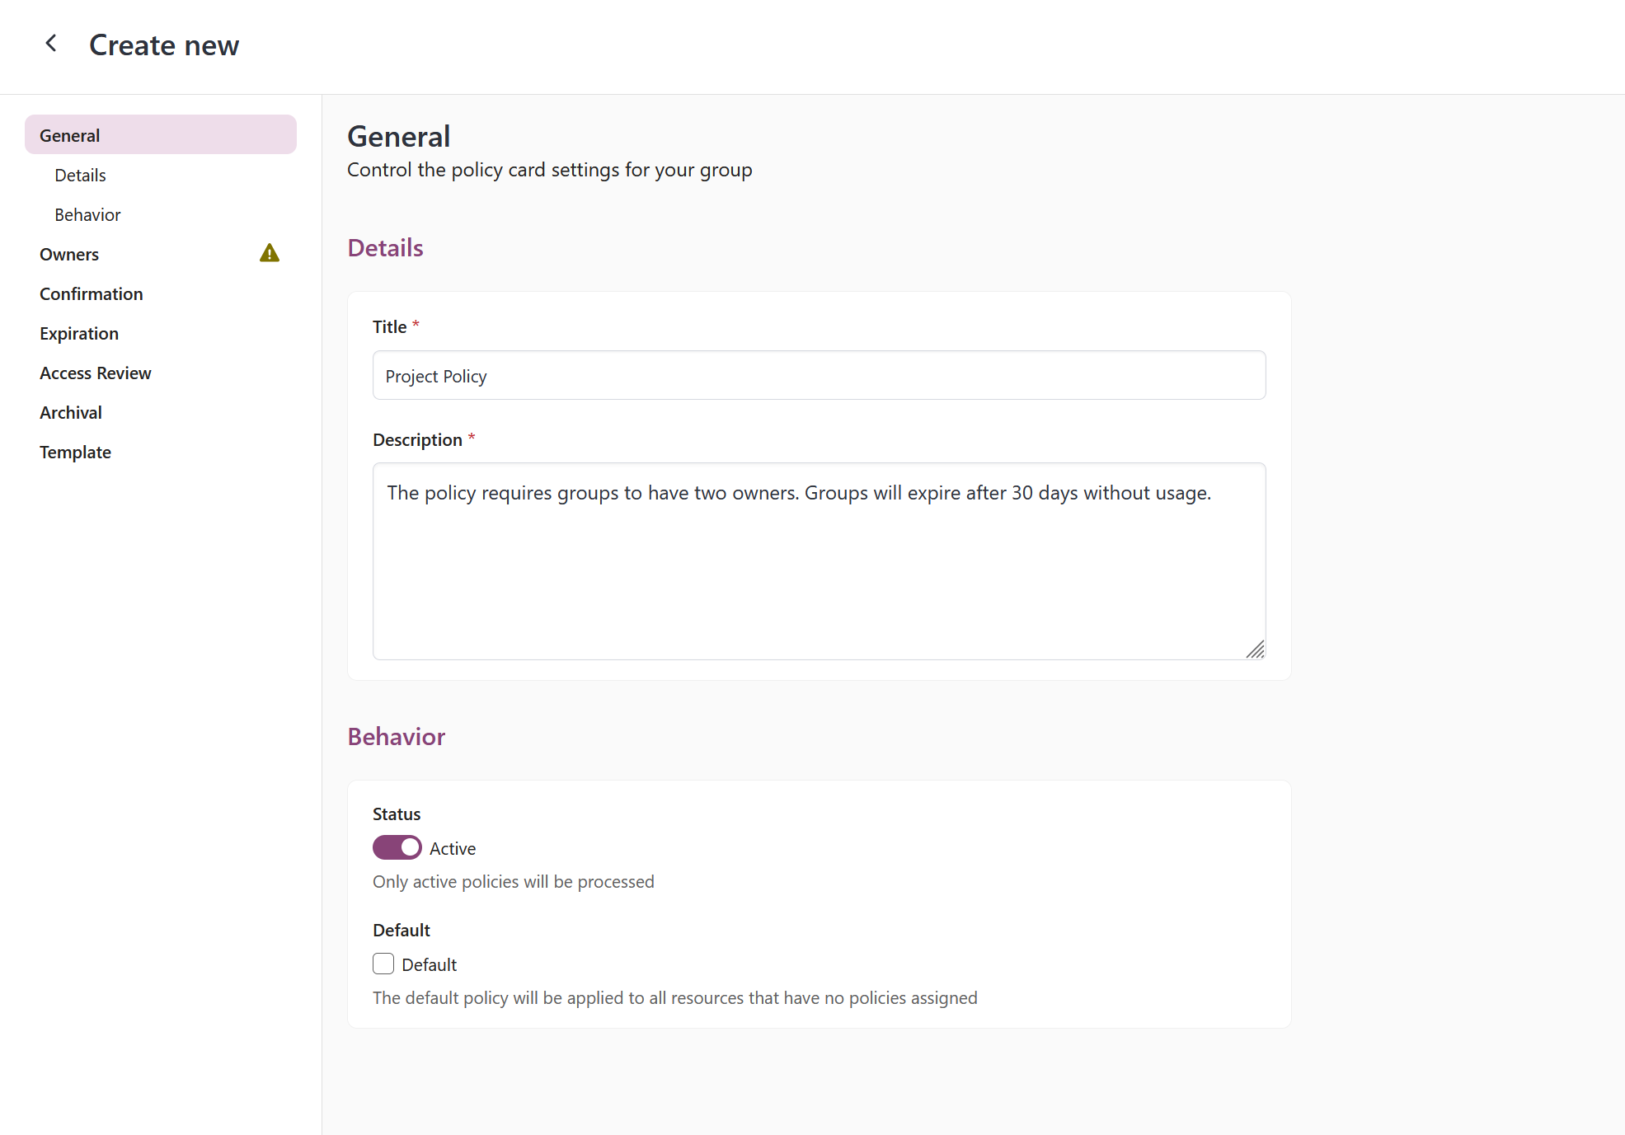Click the Title input field

tap(818, 376)
